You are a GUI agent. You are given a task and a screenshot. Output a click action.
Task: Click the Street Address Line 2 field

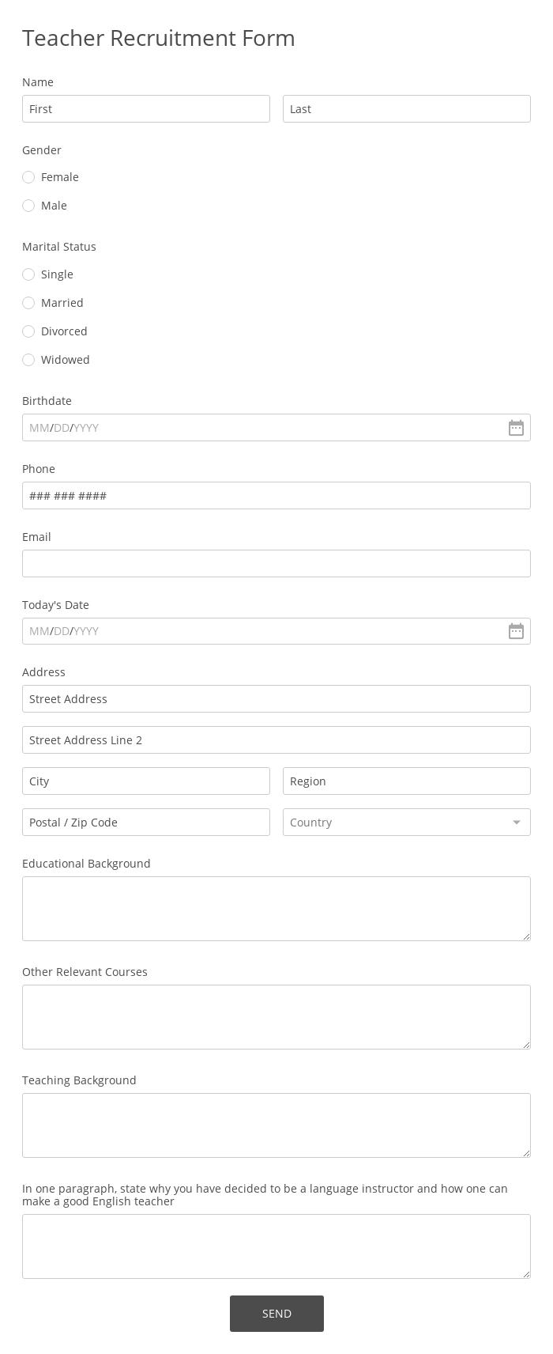click(x=276, y=740)
